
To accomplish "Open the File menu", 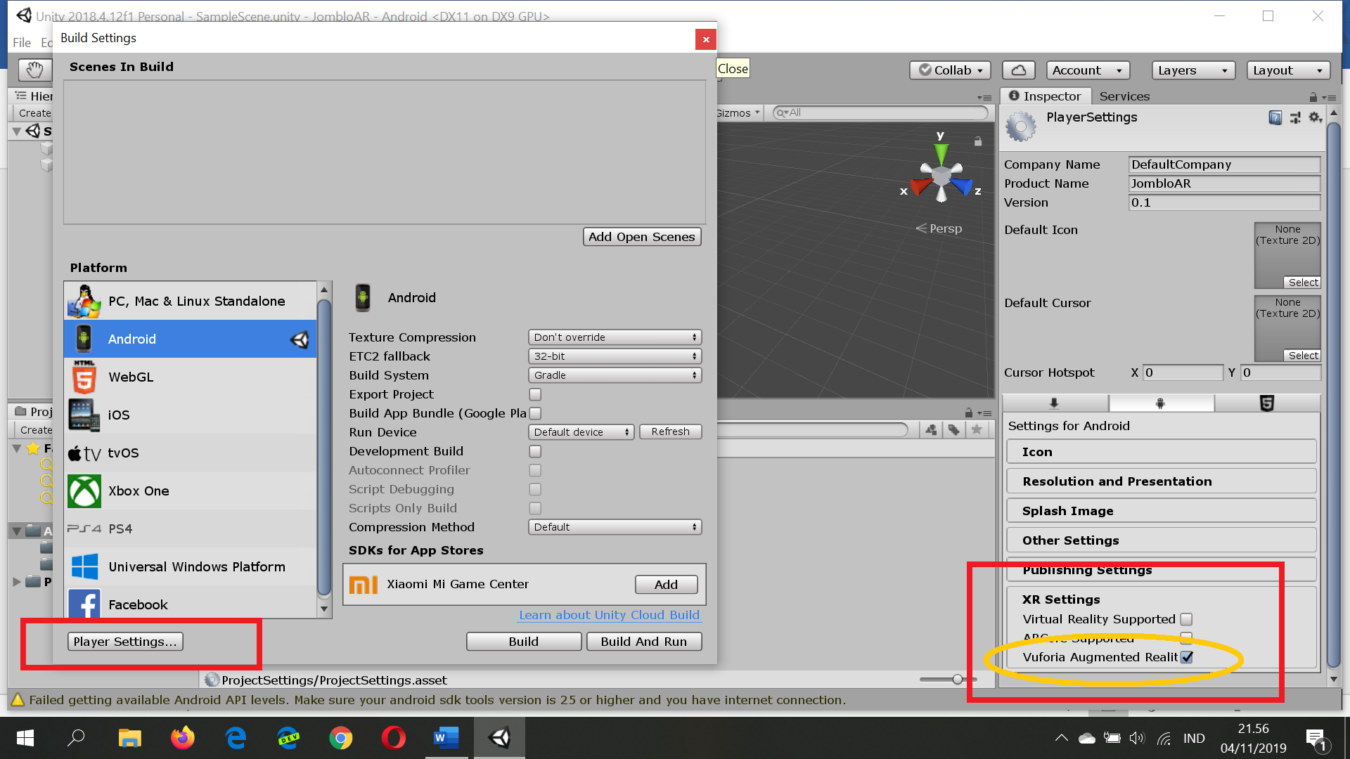I will [21, 42].
